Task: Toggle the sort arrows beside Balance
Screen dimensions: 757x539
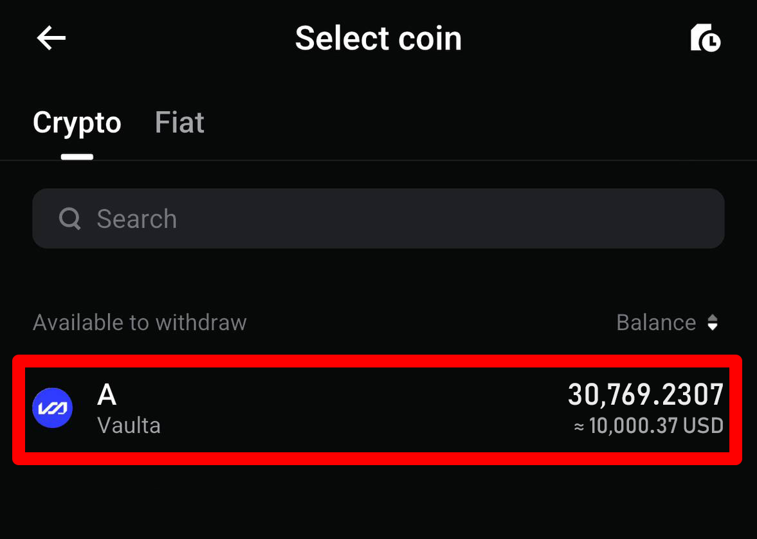Action: coord(713,323)
